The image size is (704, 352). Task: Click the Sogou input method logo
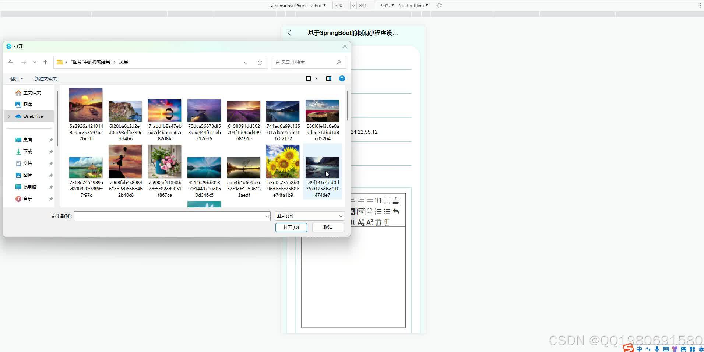tap(629, 348)
